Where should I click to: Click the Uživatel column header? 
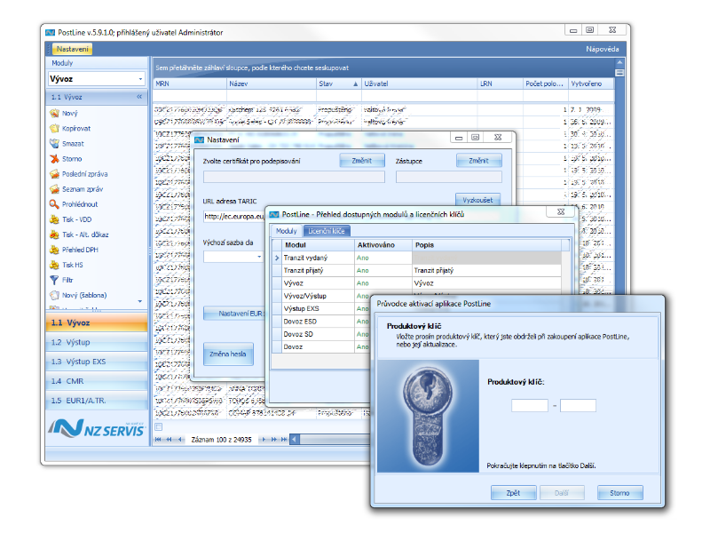[x=420, y=84]
